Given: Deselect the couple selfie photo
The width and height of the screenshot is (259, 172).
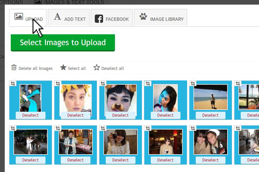Looking at the screenshot, I should pos(210,160).
